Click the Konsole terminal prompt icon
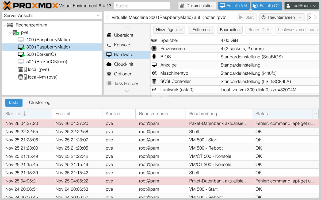Image resolution: width=321 pixels, height=200 pixels. [109, 45]
